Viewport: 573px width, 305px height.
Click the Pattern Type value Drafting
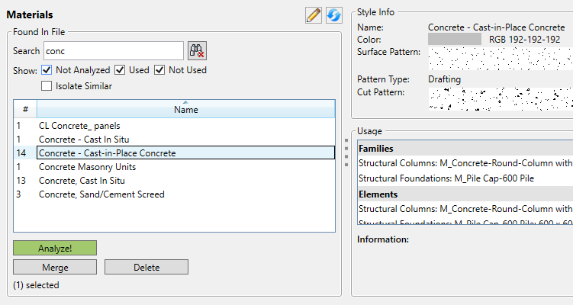(x=444, y=79)
